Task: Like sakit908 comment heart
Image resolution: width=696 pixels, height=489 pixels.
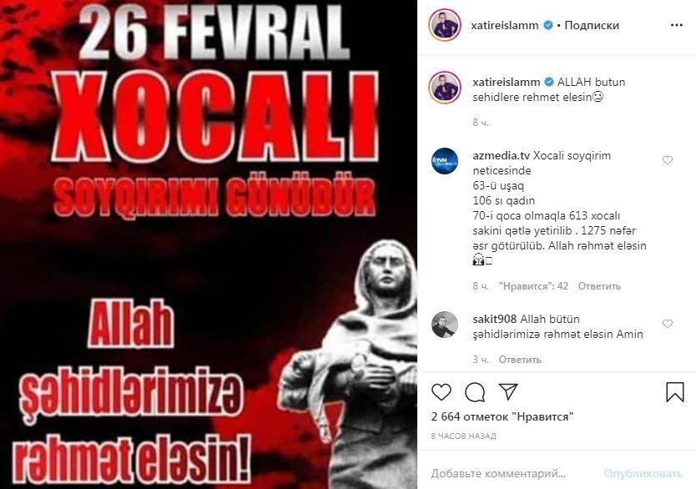Action: click(x=668, y=324)
